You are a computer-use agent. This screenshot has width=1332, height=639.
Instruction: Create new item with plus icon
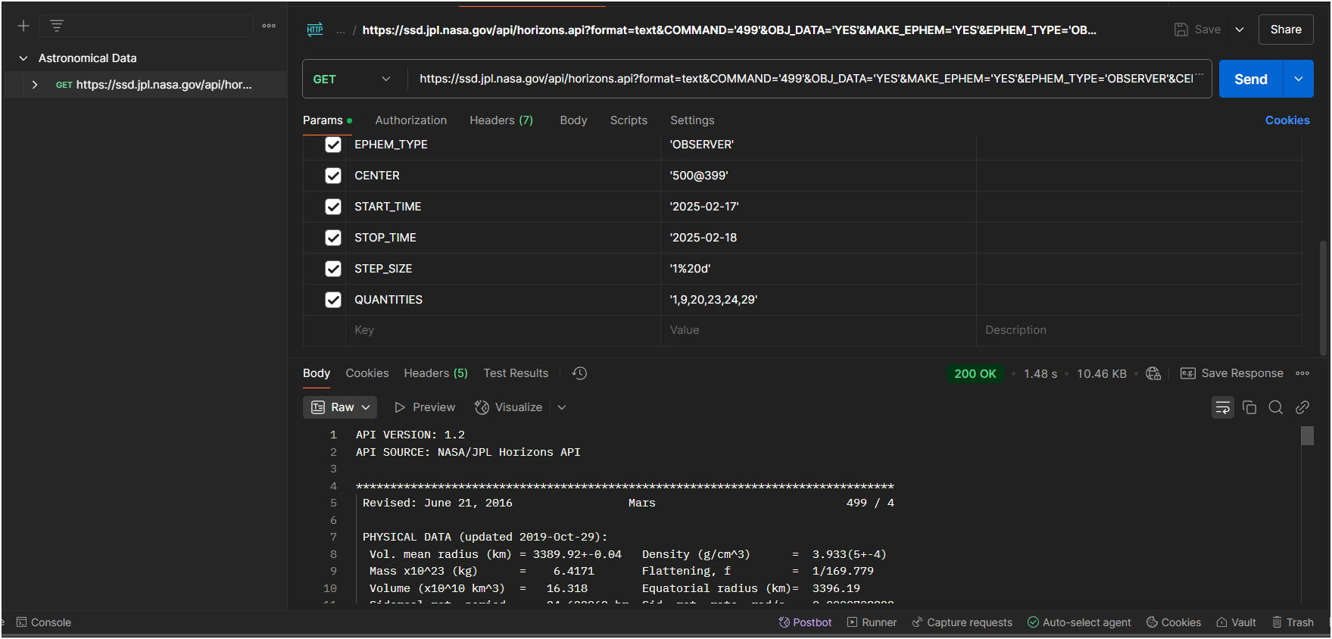tap(23, 26)
